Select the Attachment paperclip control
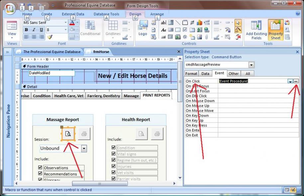 tap(206, 37)
